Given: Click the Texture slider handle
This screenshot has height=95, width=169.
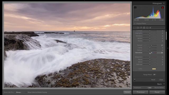Looking at the screenshot, I should tap(151, 45).
